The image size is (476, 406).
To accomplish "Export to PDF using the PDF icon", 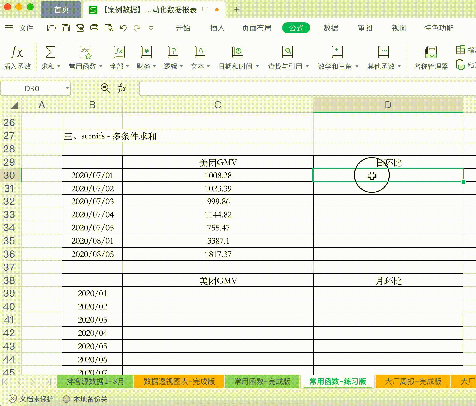I will tap(80, 28).
